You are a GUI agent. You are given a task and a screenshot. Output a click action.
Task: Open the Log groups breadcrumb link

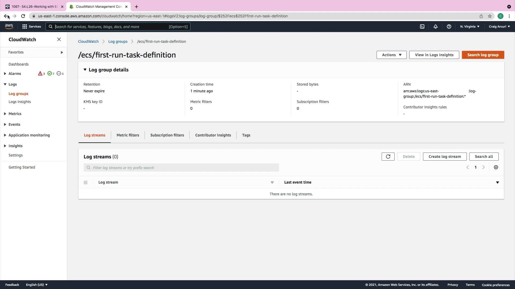tap(118, 41)
